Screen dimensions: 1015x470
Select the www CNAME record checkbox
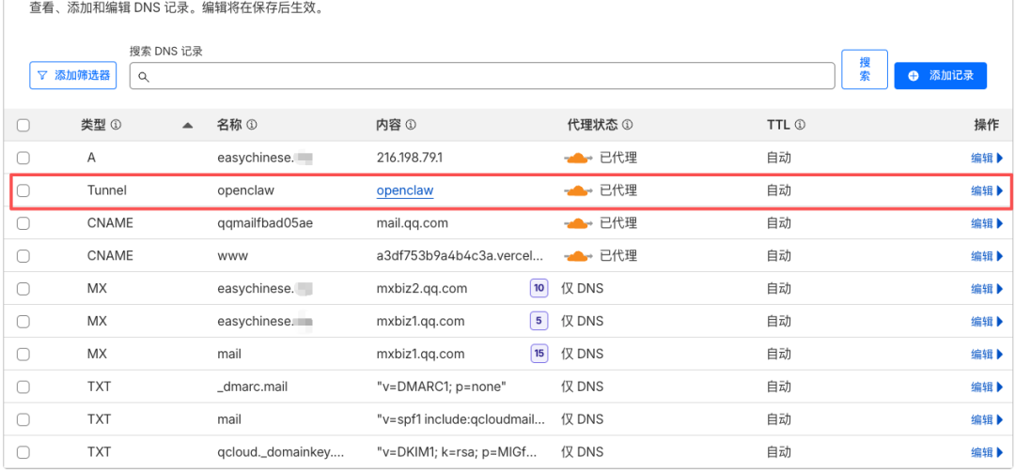pyautogui.click(x=23, y=256)
